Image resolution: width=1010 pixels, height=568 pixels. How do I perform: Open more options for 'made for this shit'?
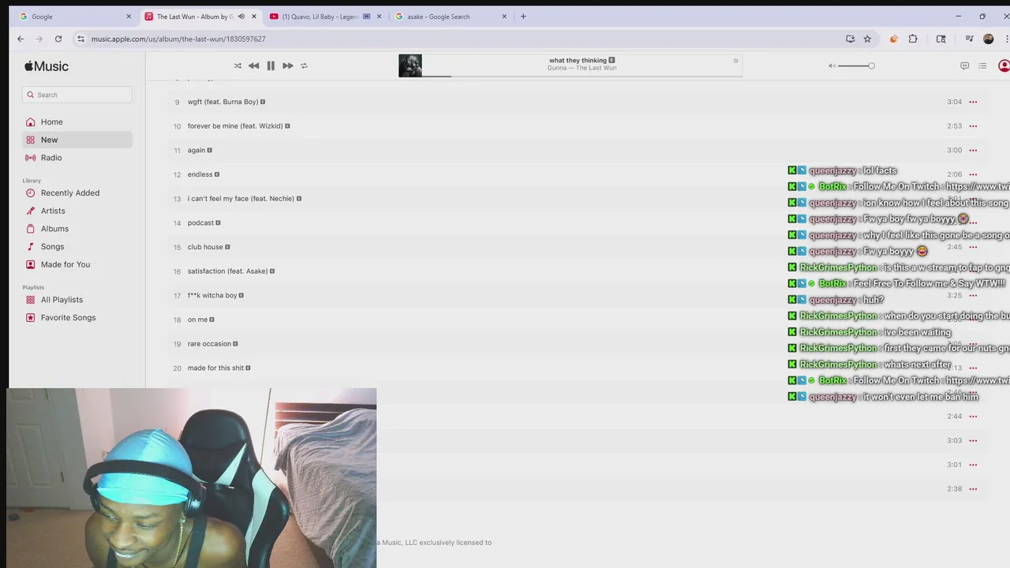pos(973,368)
